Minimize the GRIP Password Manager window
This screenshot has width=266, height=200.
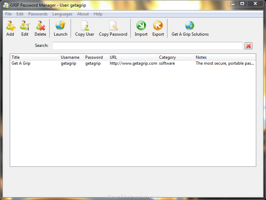(x=233, y=4)
